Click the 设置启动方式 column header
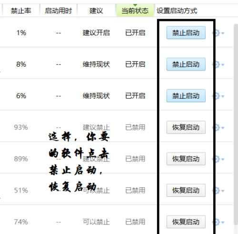 pyautogui.click(x=177, y=10)
